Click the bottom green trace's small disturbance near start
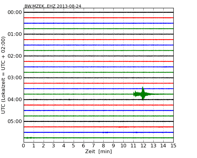The image size is (197, 158). (x=29, y=138)
